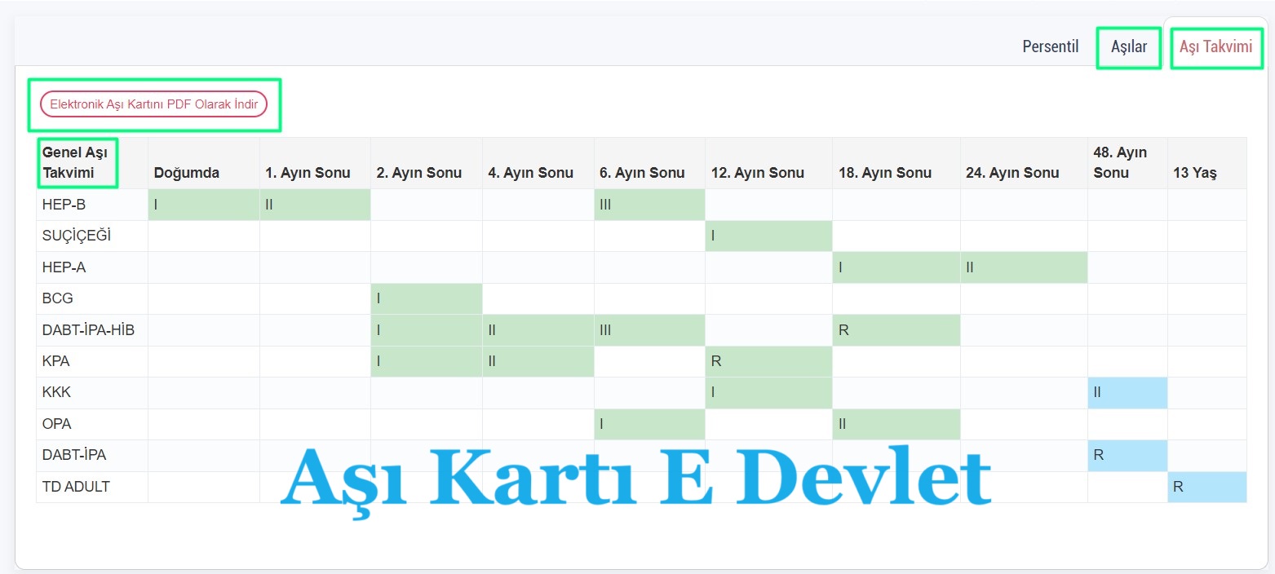Click SUÇİÇEĞİ dose I at 12. Ayın Sonu
This screenshot has width=1275, height=574.
coord(768,236)
